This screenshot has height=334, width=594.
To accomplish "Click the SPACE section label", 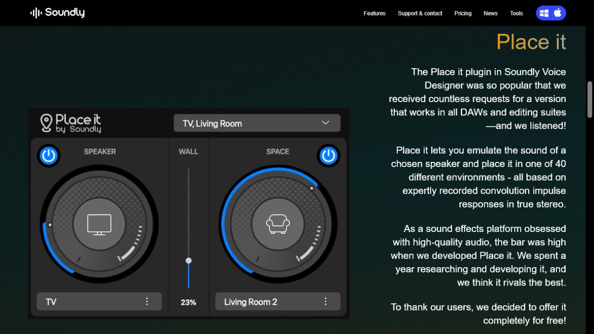I will (x=278, y=151).
